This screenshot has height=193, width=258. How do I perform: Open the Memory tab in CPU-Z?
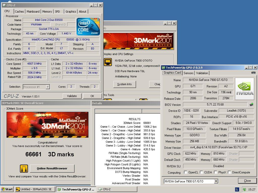47,12
